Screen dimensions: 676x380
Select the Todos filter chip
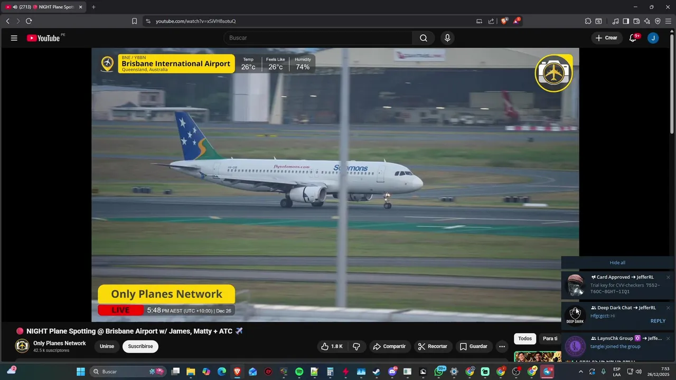[x=525, y=338]
